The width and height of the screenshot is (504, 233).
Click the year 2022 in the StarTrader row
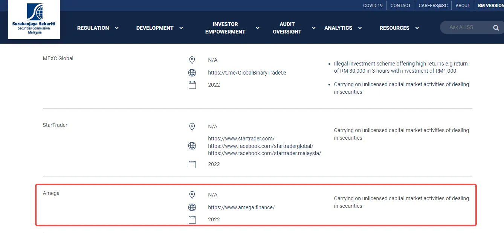pyautogui.click(x=214, y=164)
